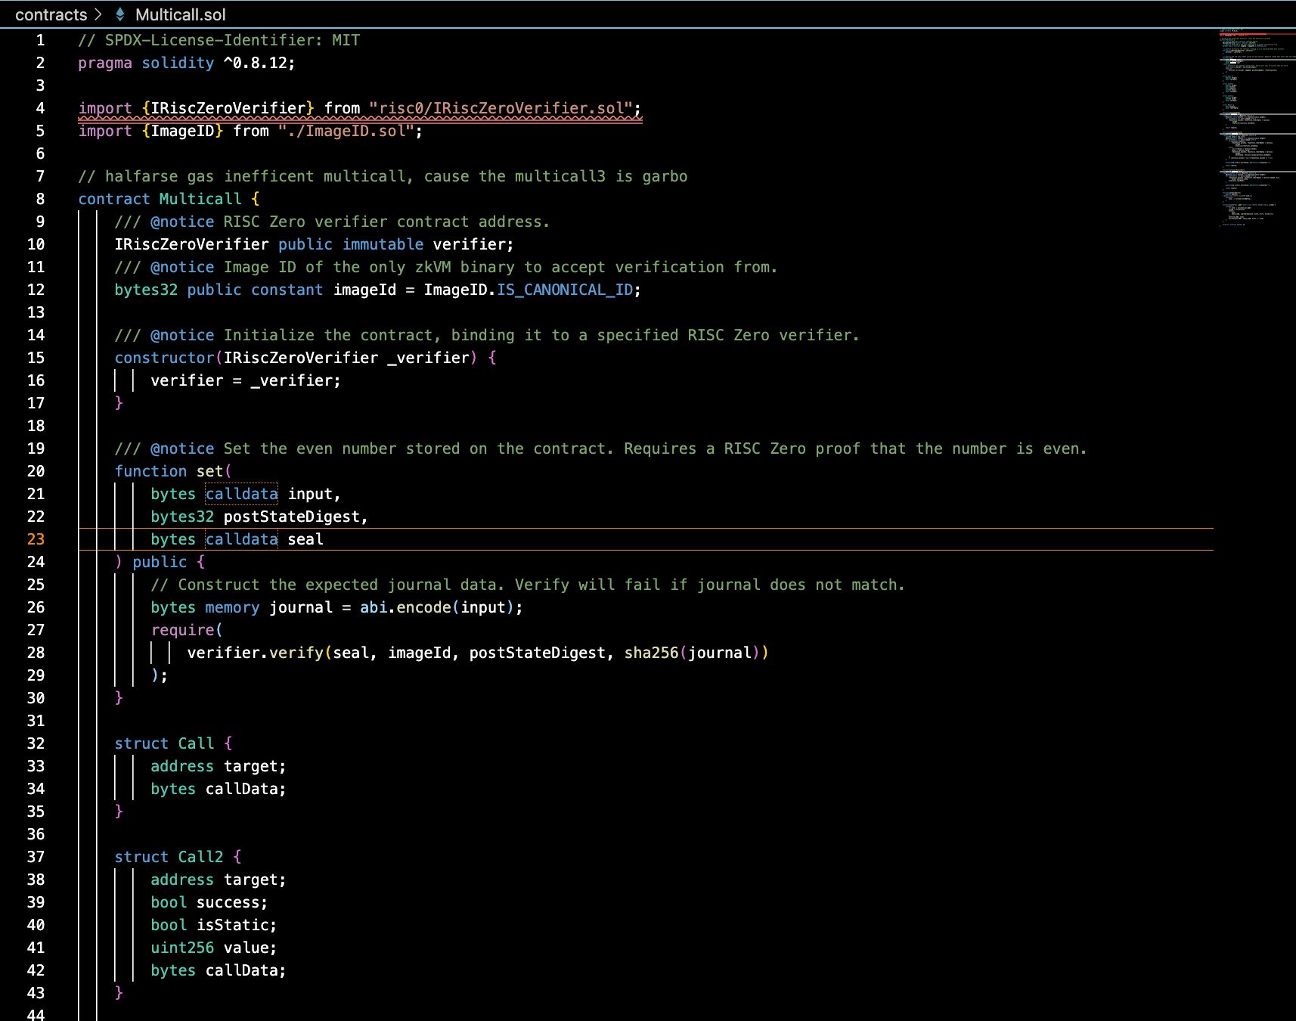Click 'bool isStatic;' field
The image size is (1296, 1021).
click(214, 925)
